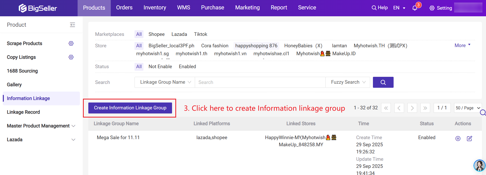Click edit icon for Mega Sale row
Viewport: 486px width, 175px height.
(x=469, y=138)
